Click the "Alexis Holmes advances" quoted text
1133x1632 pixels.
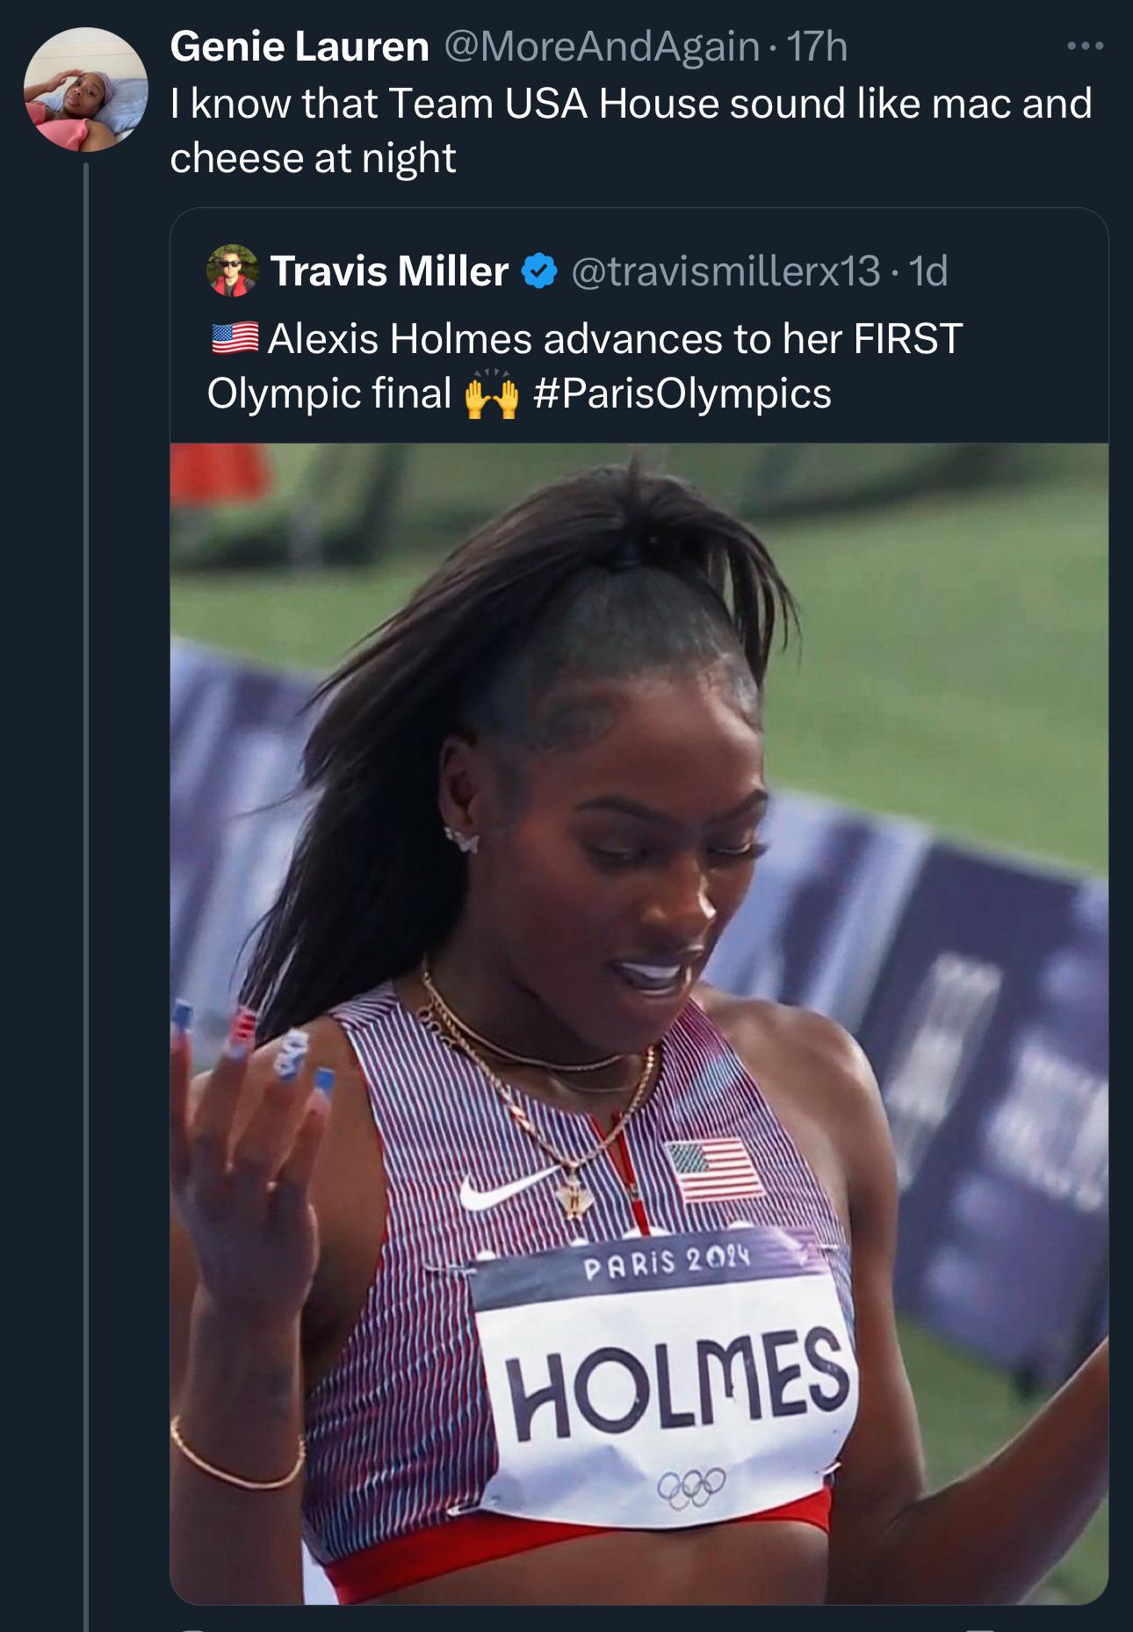click(x=615, y=339)
